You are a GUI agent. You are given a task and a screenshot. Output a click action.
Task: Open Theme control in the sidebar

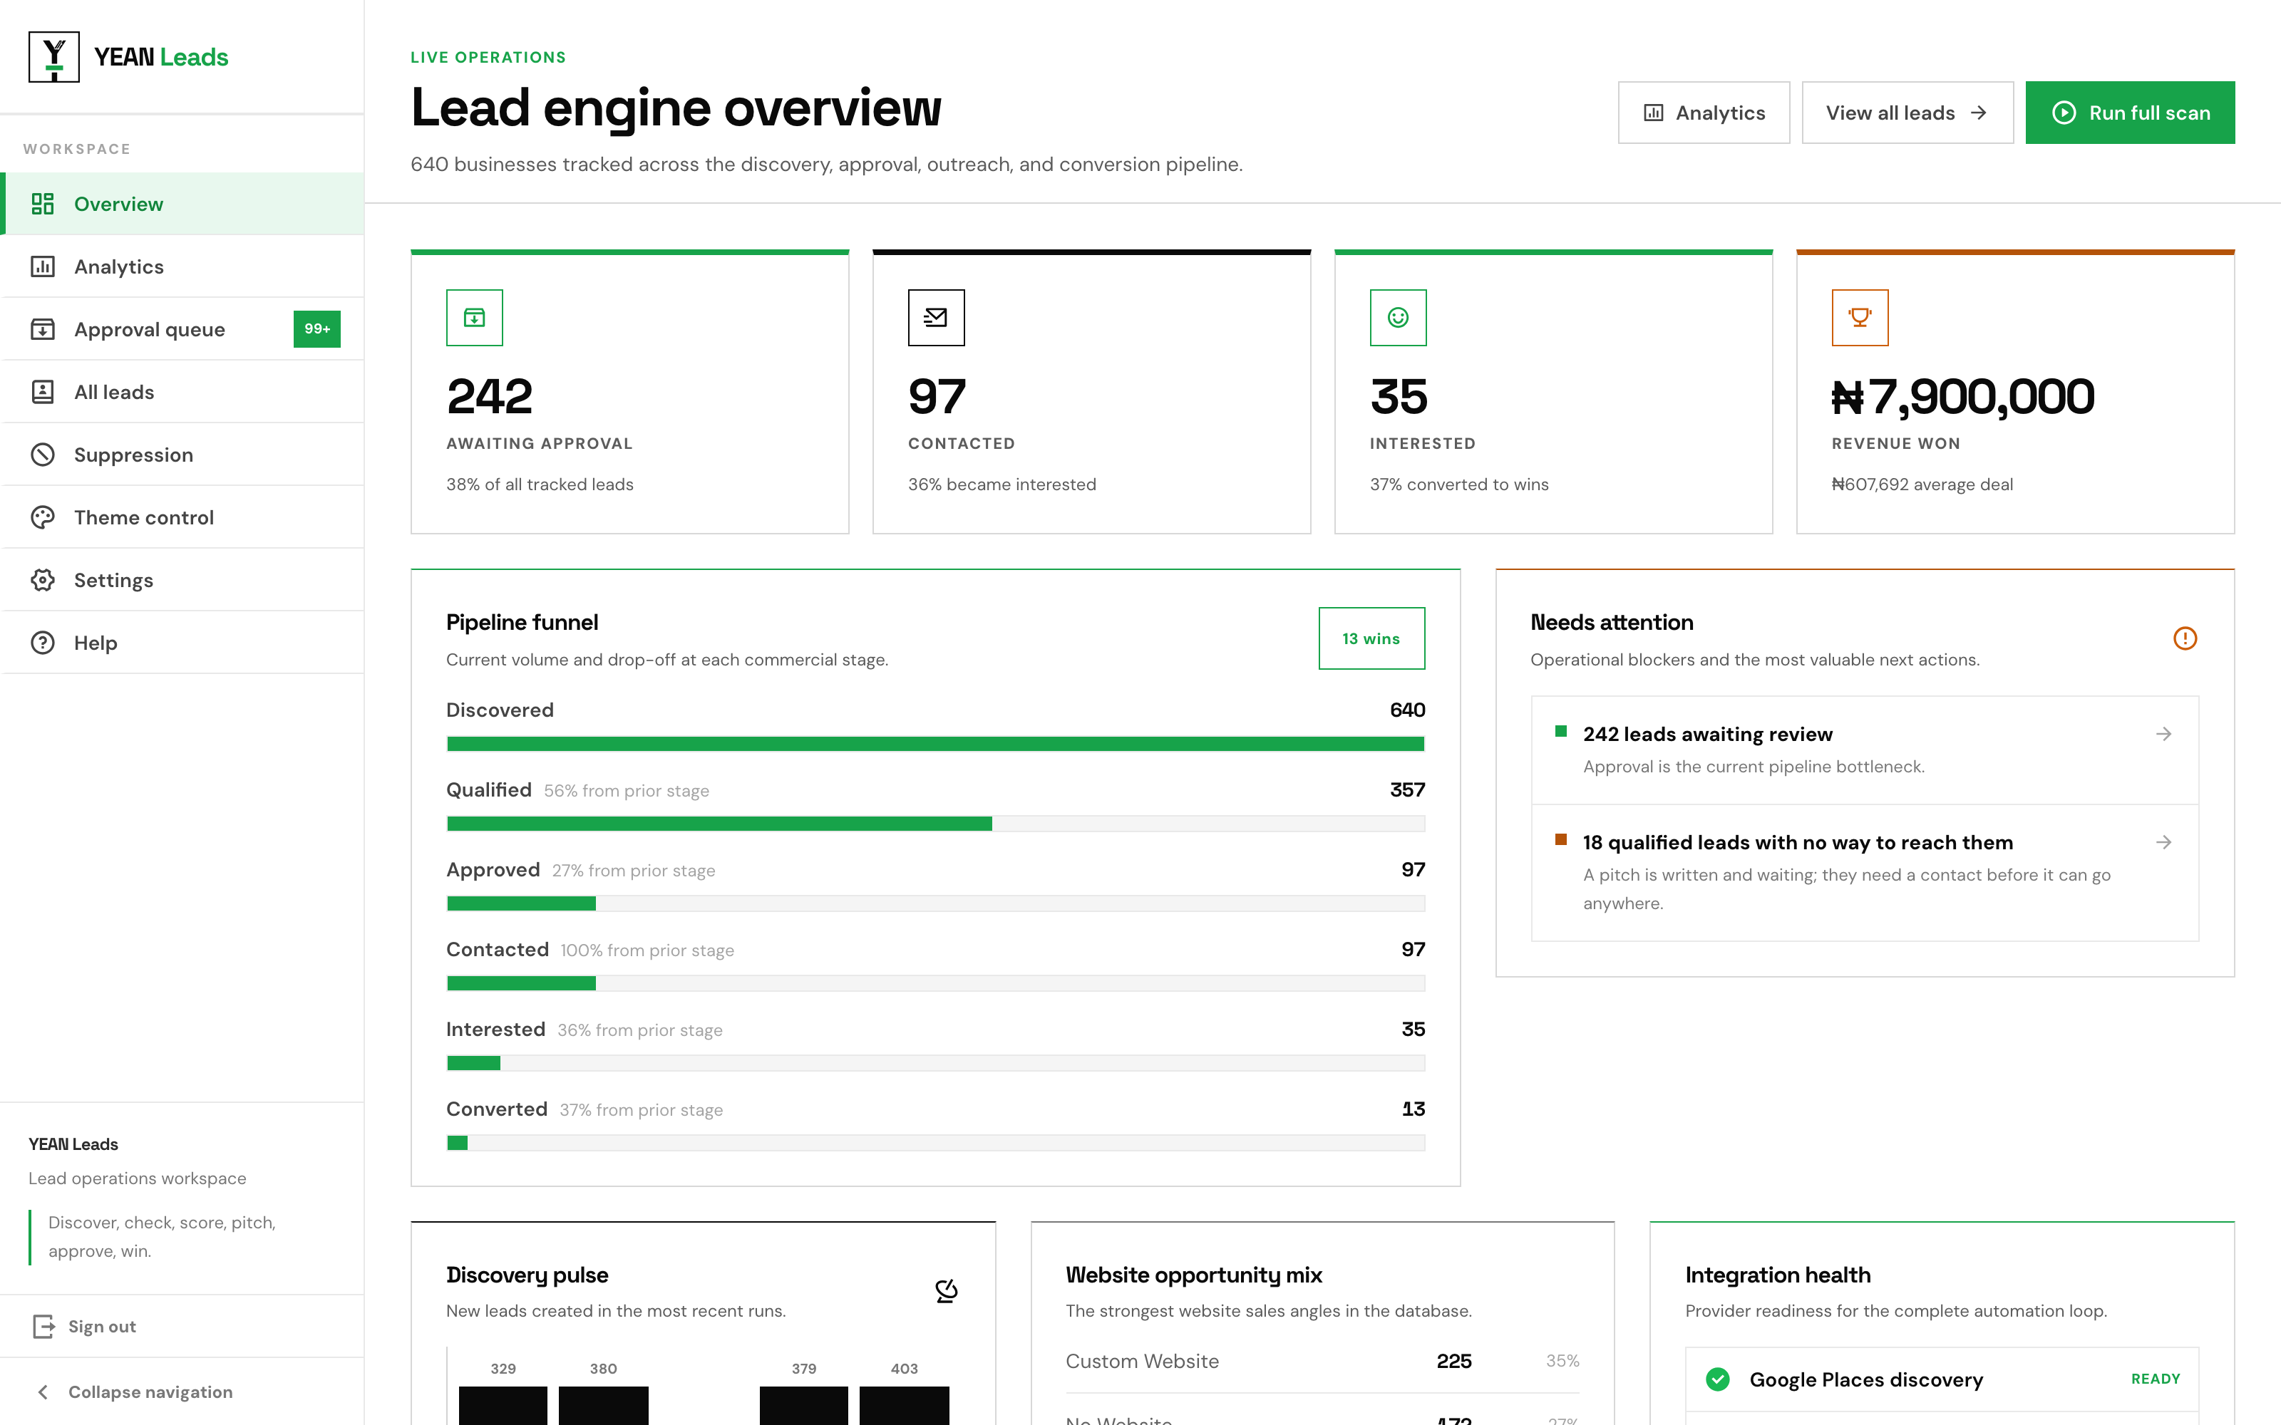click(183, 517)
